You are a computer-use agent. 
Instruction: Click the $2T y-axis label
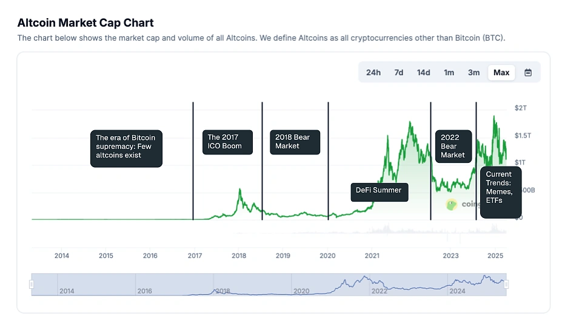tap(521, 108)
